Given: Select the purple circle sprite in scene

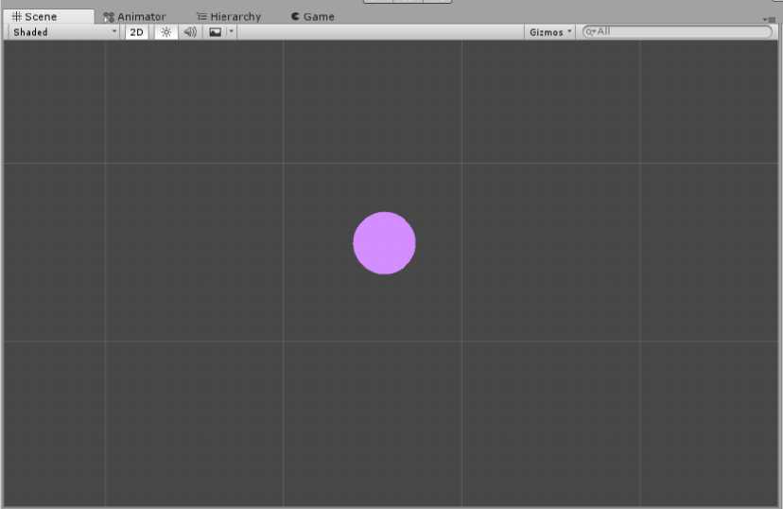Looking at the screenshot, I should pos(384,243).
